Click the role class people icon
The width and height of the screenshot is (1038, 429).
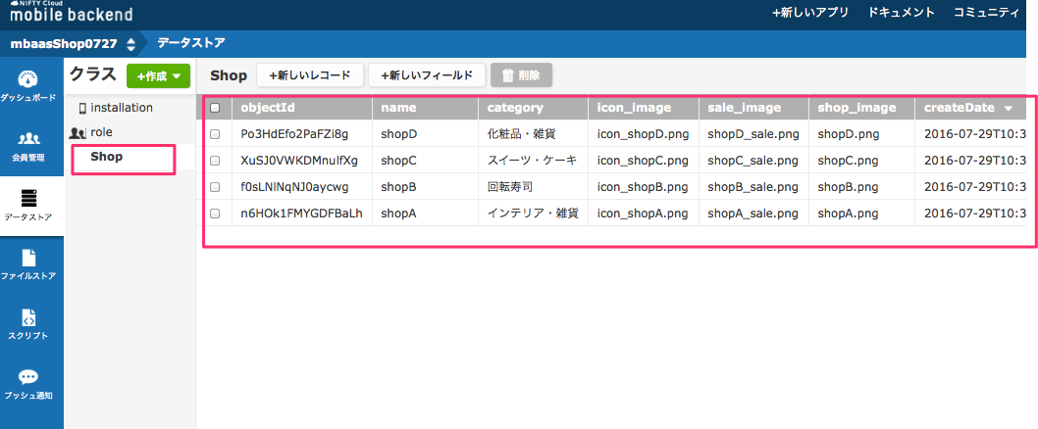pyautogui.click(x=78, y=132)
